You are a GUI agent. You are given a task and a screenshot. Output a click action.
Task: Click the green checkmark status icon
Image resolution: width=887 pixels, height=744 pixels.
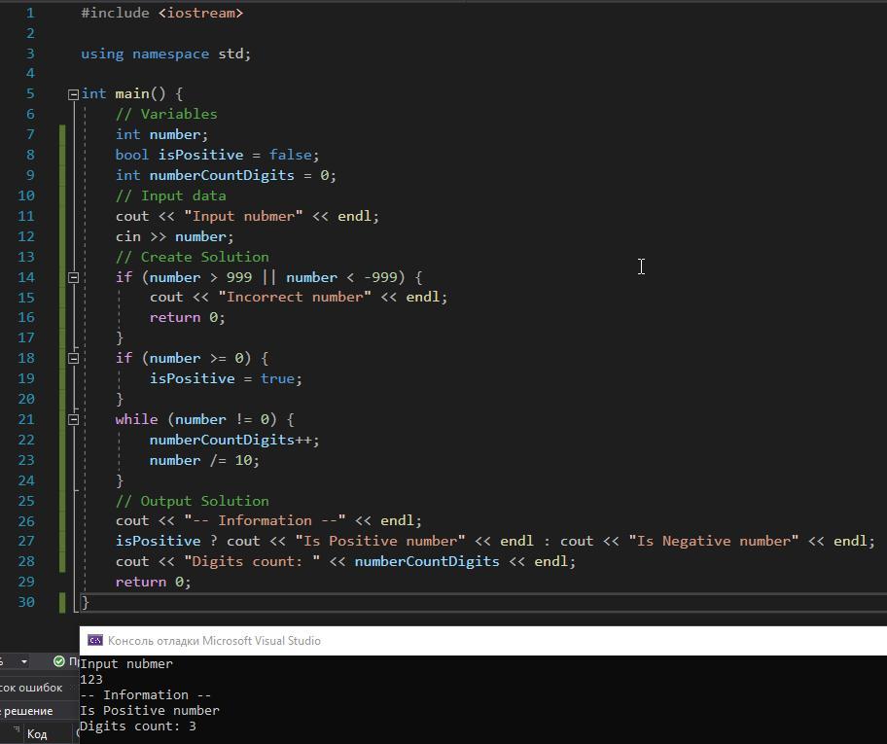[59, 662]
